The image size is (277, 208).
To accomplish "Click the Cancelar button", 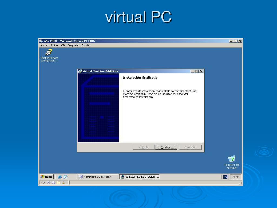I will (x=190, y=147).
